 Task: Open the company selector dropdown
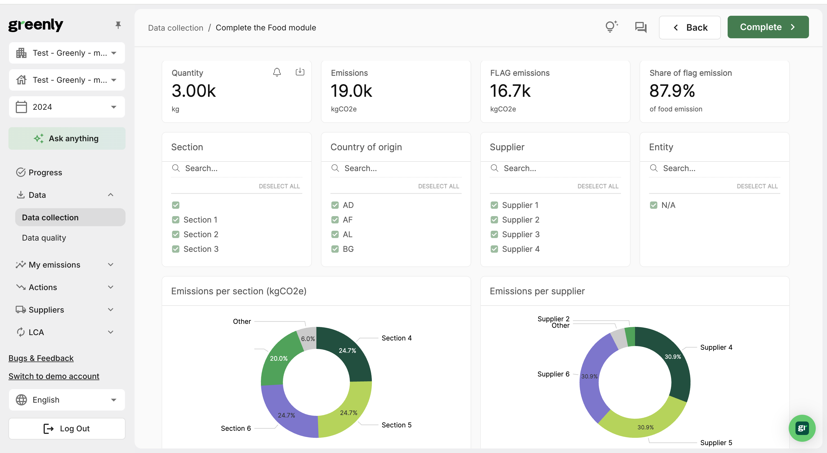67,53
